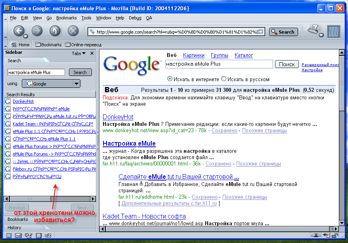This screenshot has width=348, height=243.
Task: Open the :: ZeveL :: sidebar result
Action: pyautogui.click(x=54, y=161)
